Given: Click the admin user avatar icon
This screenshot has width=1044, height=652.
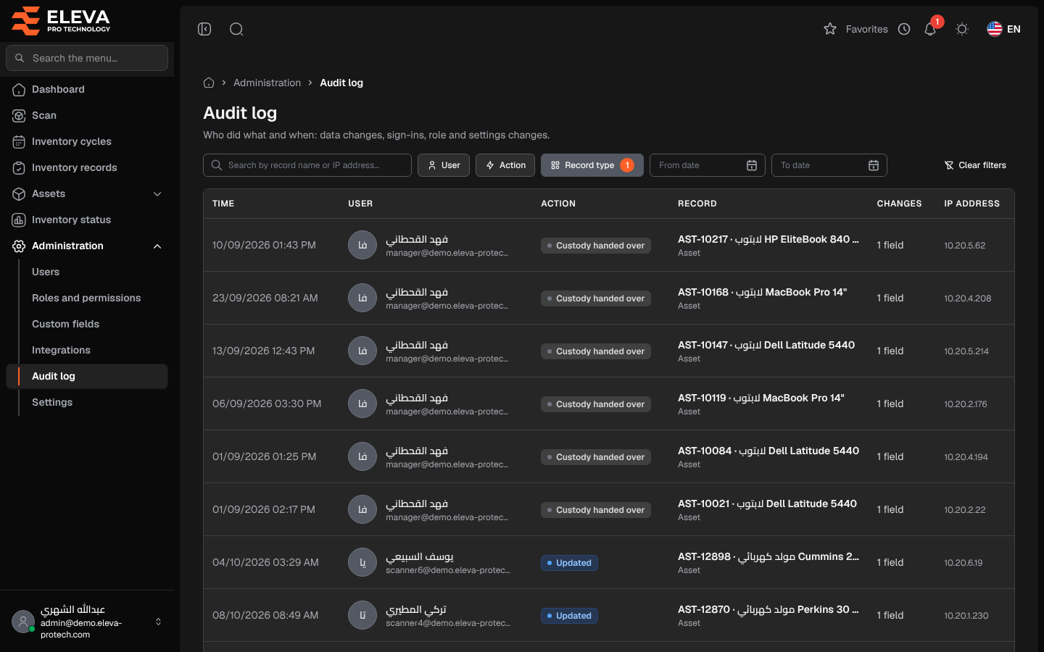Looking at the screenshot, I should pyautogui.click(x=23, y=622).
